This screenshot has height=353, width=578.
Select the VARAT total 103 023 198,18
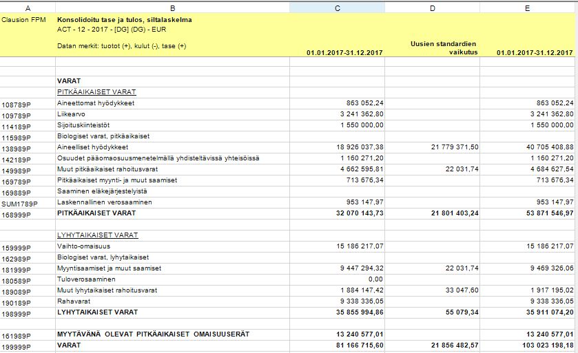pos(528,346)
